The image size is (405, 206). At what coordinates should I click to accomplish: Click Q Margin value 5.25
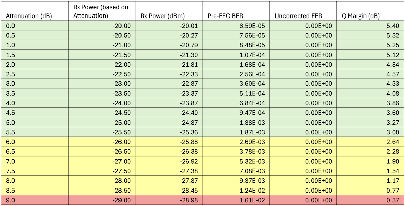(370, 45)
